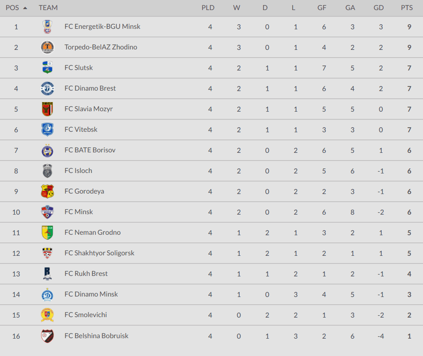Sort standings by GD column header
Image resolution: width=423 pixels, height=356 pixels.
[x=379, y=8]
